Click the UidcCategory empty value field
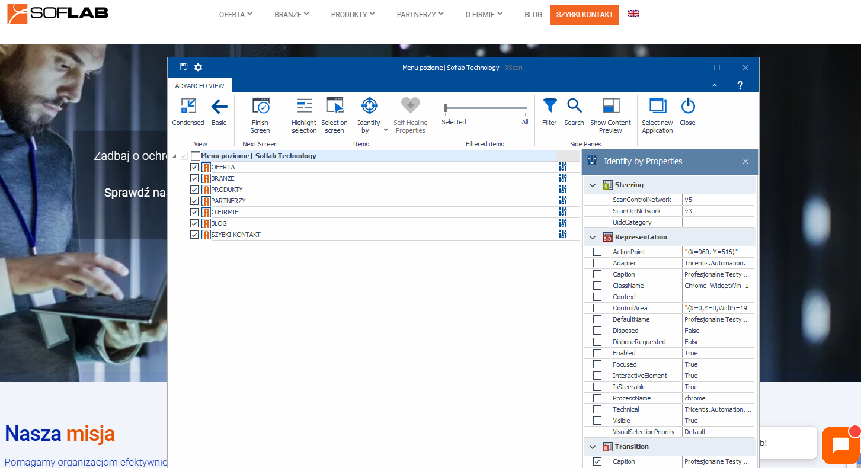Image resolution: width=861 pixels, height=468 pixels. [719, 222]
